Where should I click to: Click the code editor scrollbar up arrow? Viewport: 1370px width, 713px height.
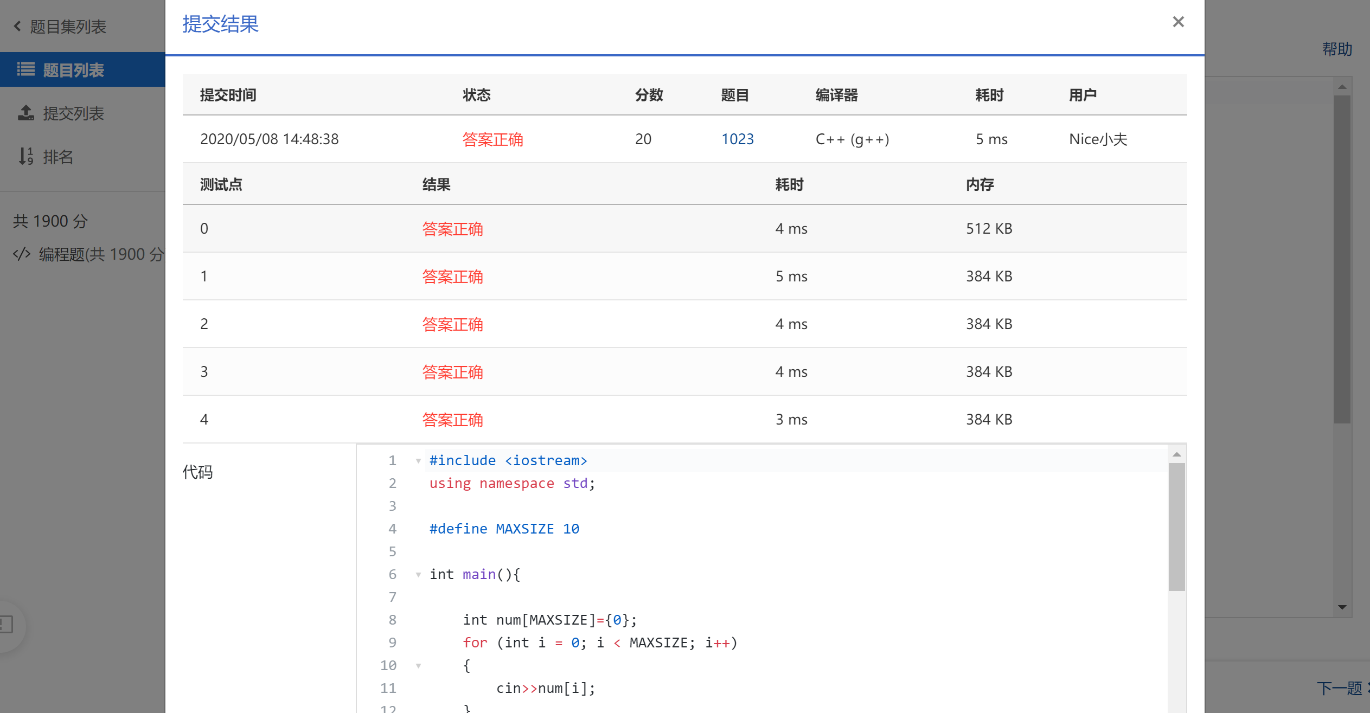1176,454
